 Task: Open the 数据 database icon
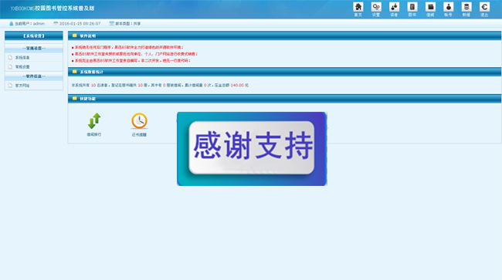[x=466, y=9]
